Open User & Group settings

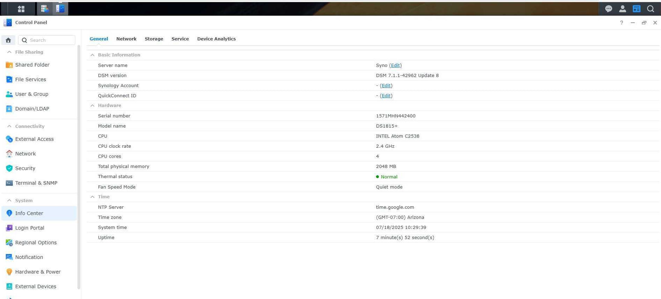31,94
